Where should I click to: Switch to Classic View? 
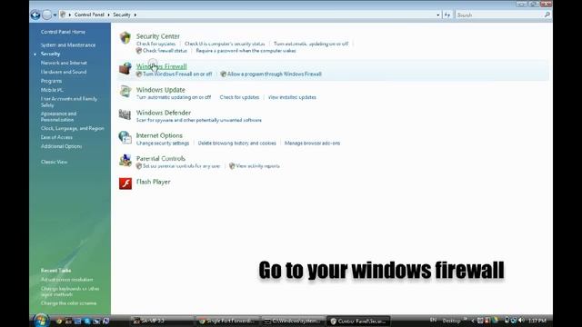55,162
